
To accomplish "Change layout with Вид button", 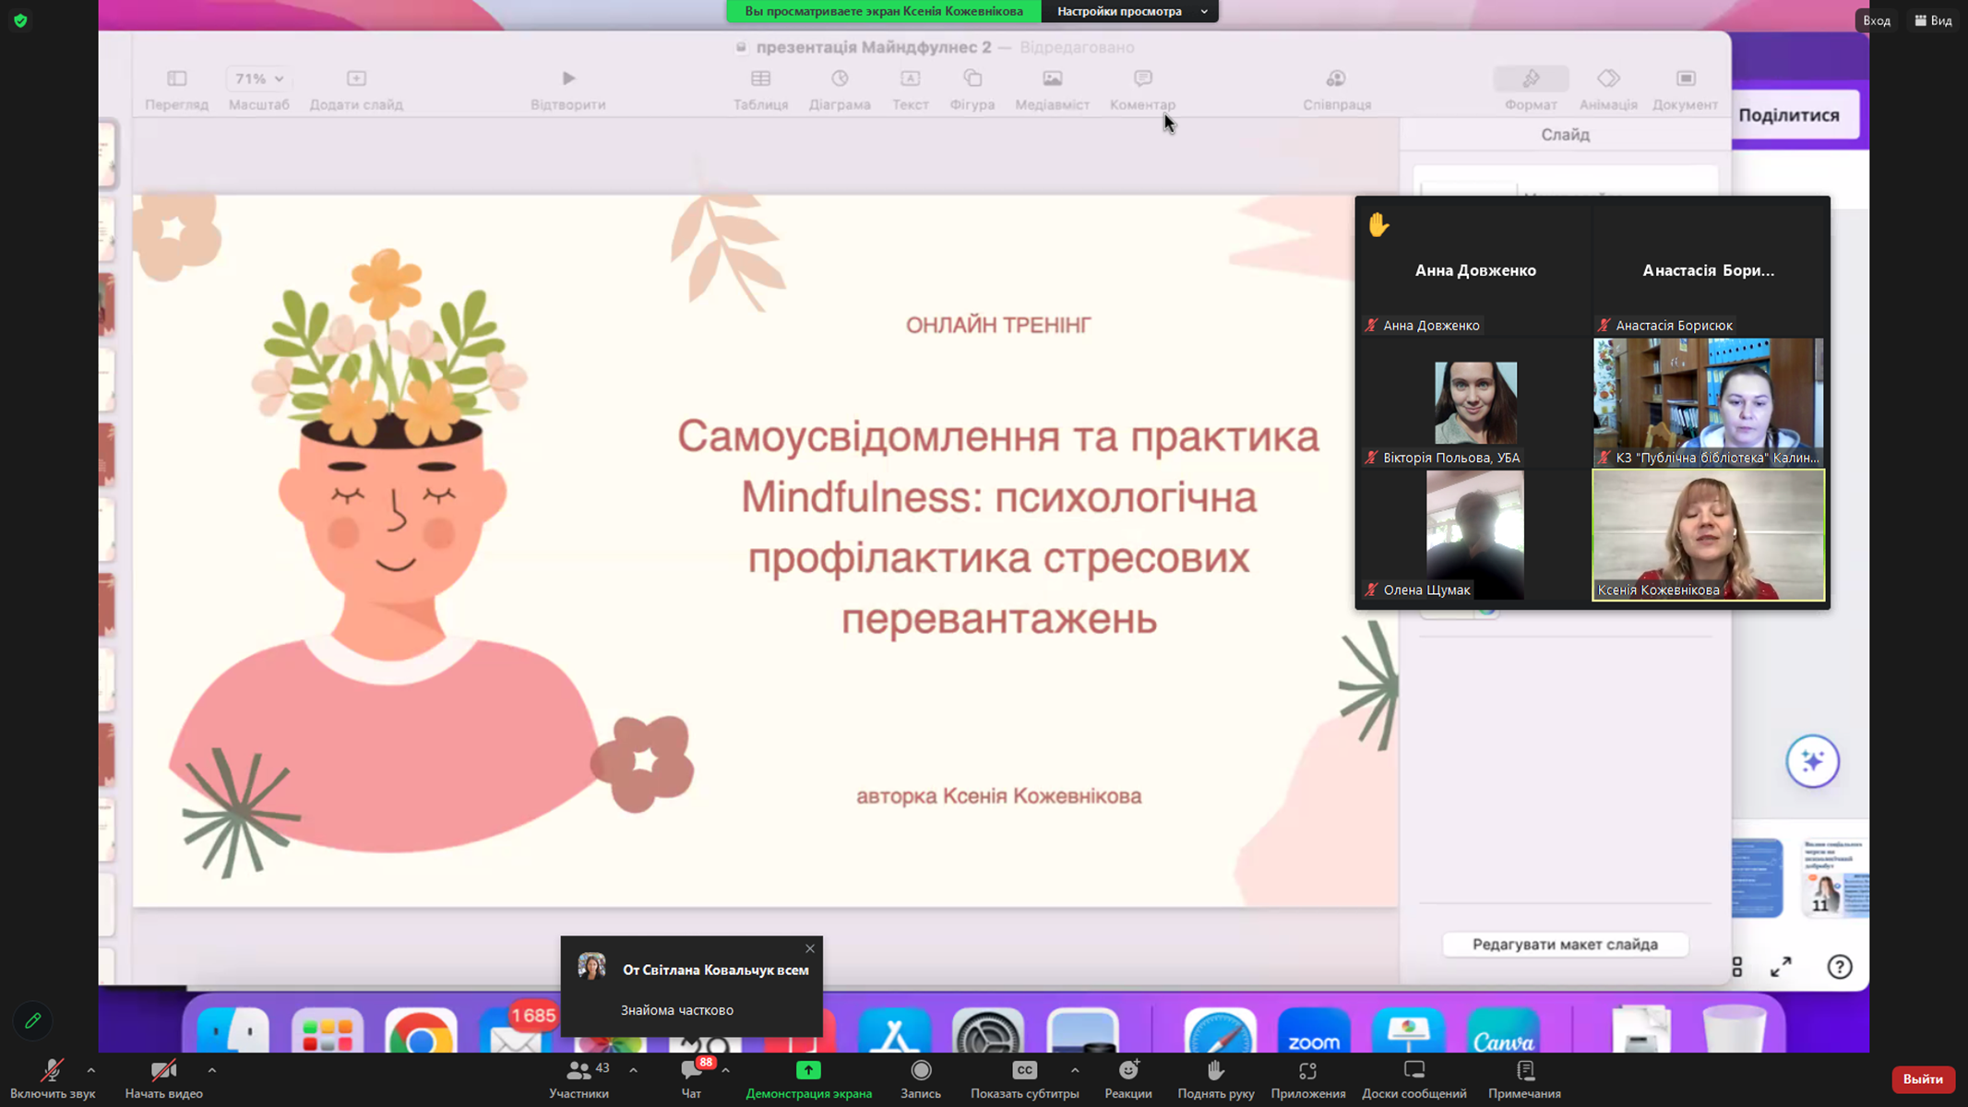I will tap(1933, 20).
